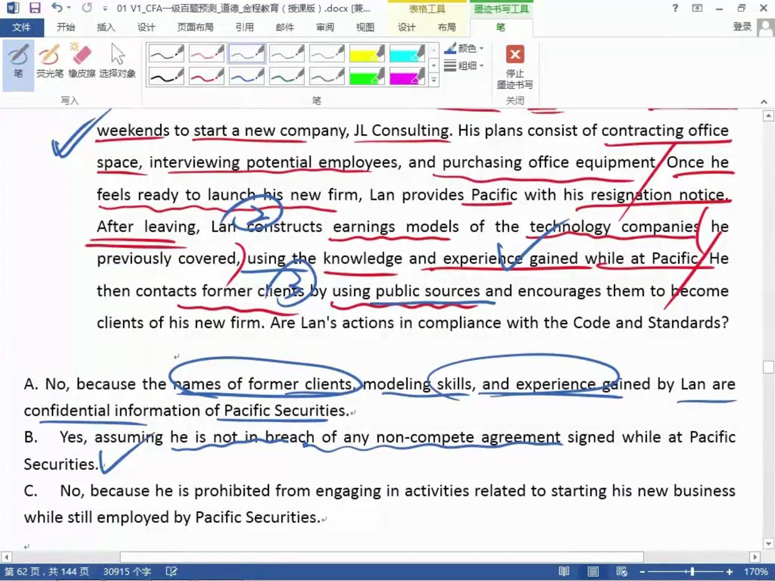Switch to the 引用 References tab
Viewport: 775px width, 581px height.
[245, 28]
